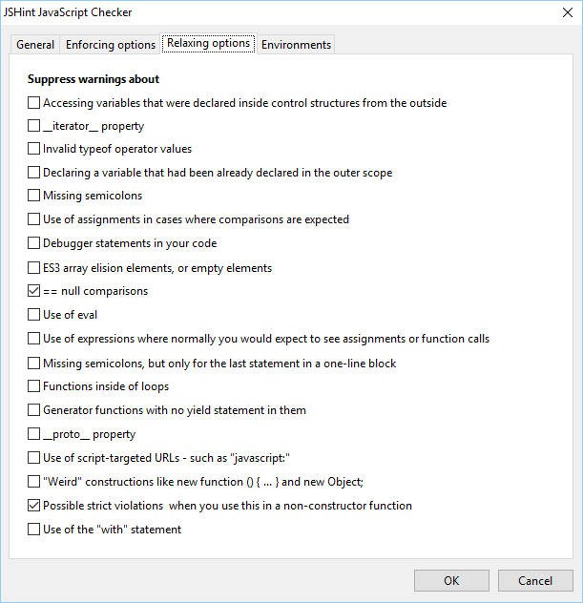Check Generator functions with no yield statement
583x603 pixels.
tap(34, 410)
